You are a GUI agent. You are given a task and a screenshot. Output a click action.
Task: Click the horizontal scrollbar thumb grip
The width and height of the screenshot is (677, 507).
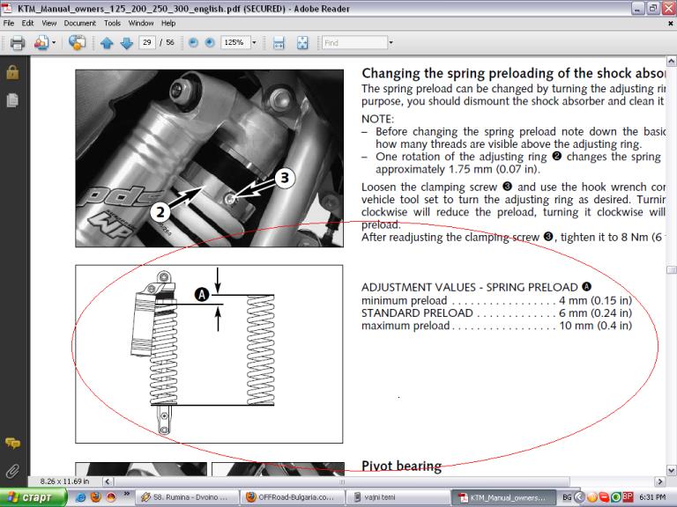342,481
